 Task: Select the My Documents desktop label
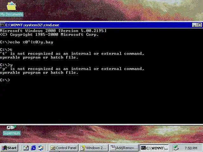[x=12, y=14]
